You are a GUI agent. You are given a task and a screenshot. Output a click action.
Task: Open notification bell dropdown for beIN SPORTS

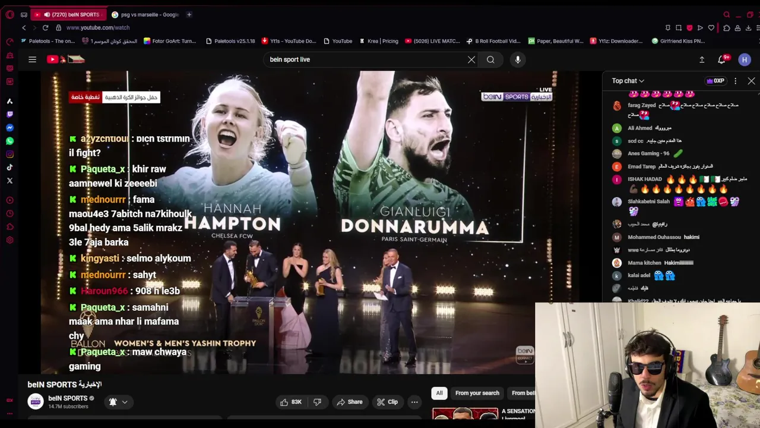[x=118, y=402]
